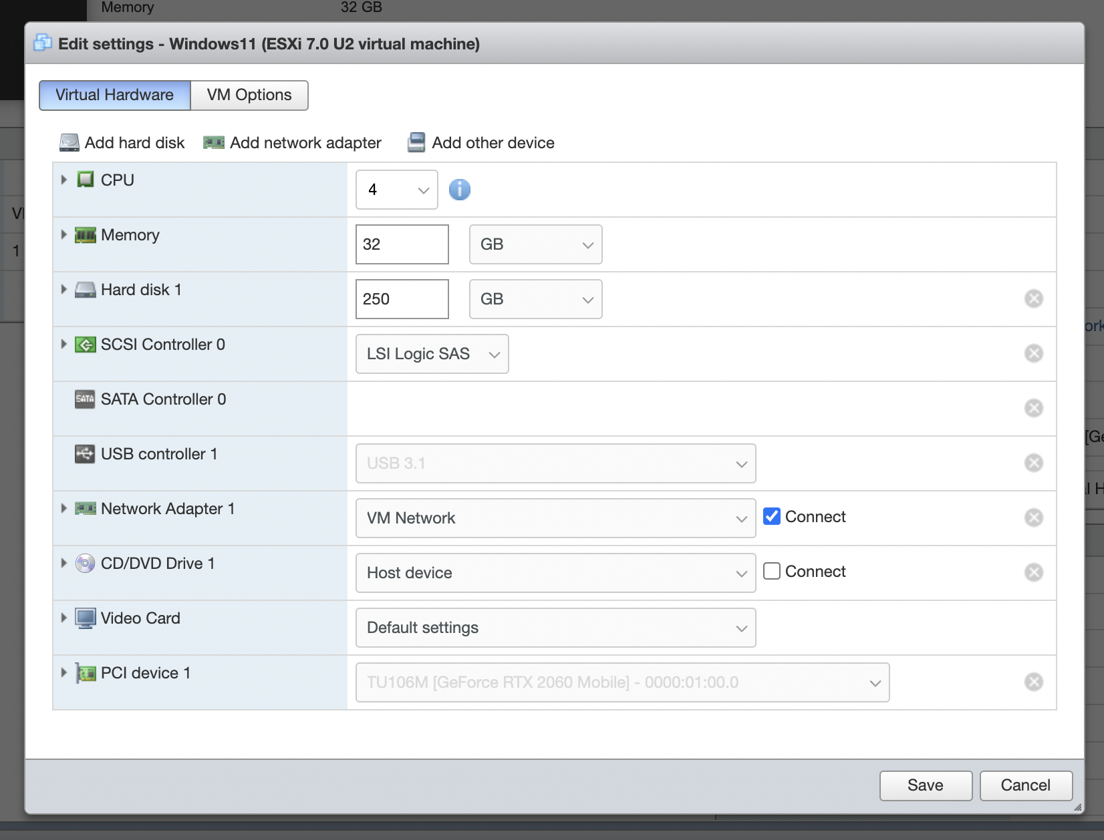Remove SATA Controller 0 device

[x=1033, y=408]
